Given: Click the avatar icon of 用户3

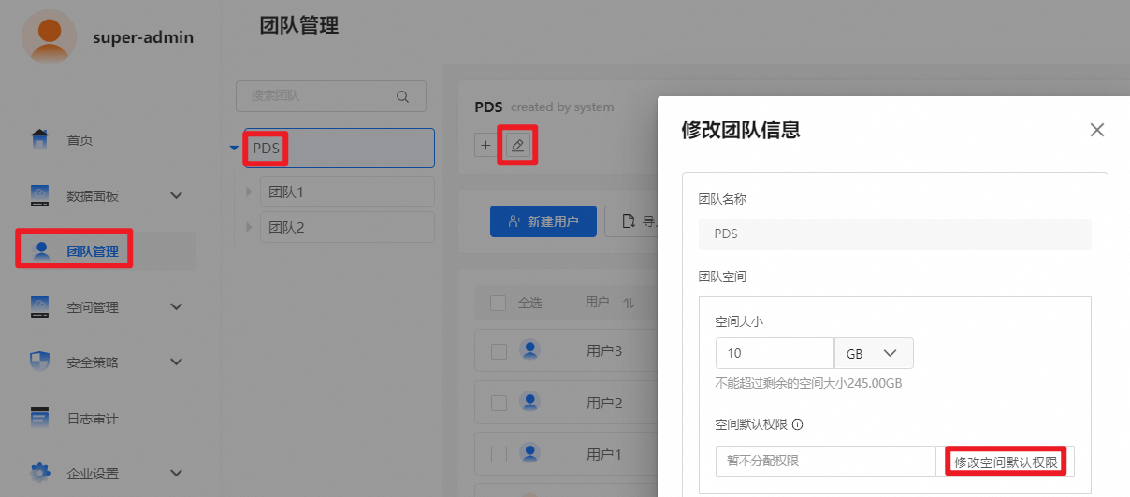Looking at the screenshot, I should (530, 350).
